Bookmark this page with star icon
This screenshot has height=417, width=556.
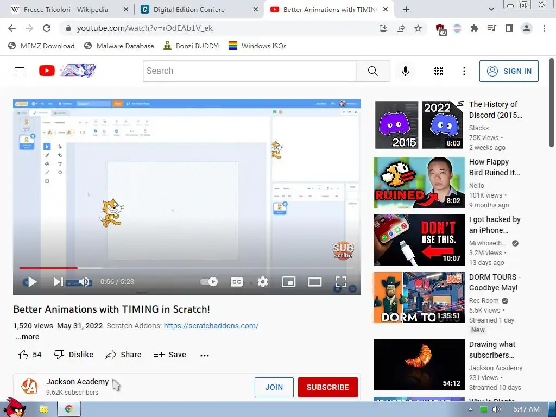(418, 28)
